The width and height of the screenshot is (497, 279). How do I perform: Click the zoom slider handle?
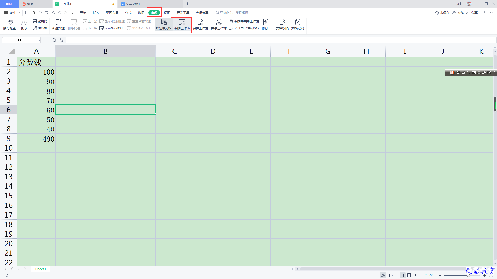coord(468,275)
